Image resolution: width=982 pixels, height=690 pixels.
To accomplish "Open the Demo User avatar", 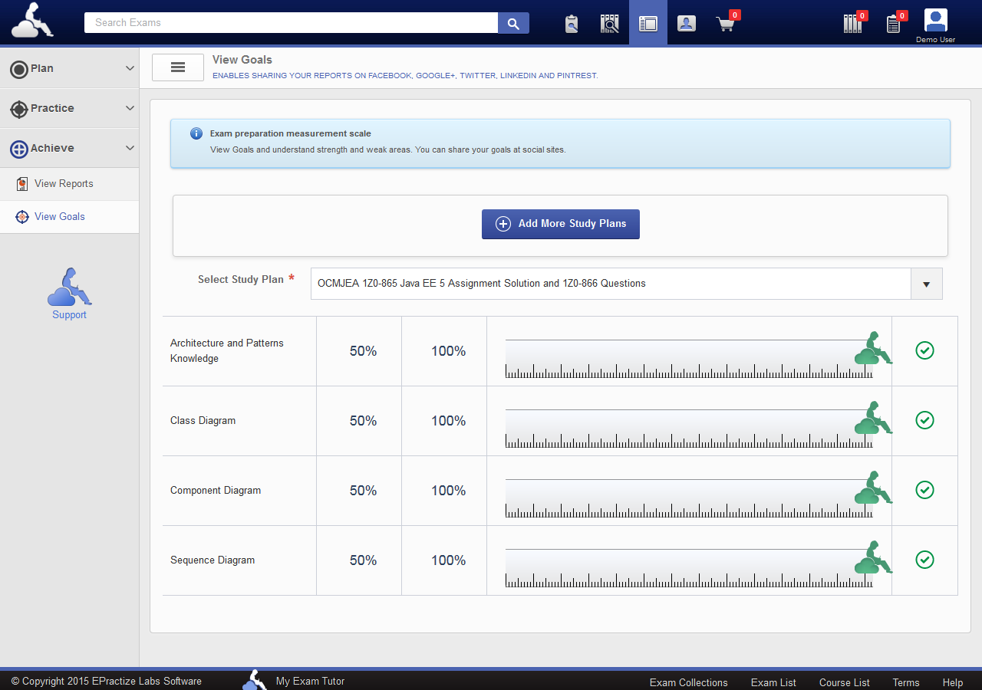I will pyautogui.click(x=935, y=21).
